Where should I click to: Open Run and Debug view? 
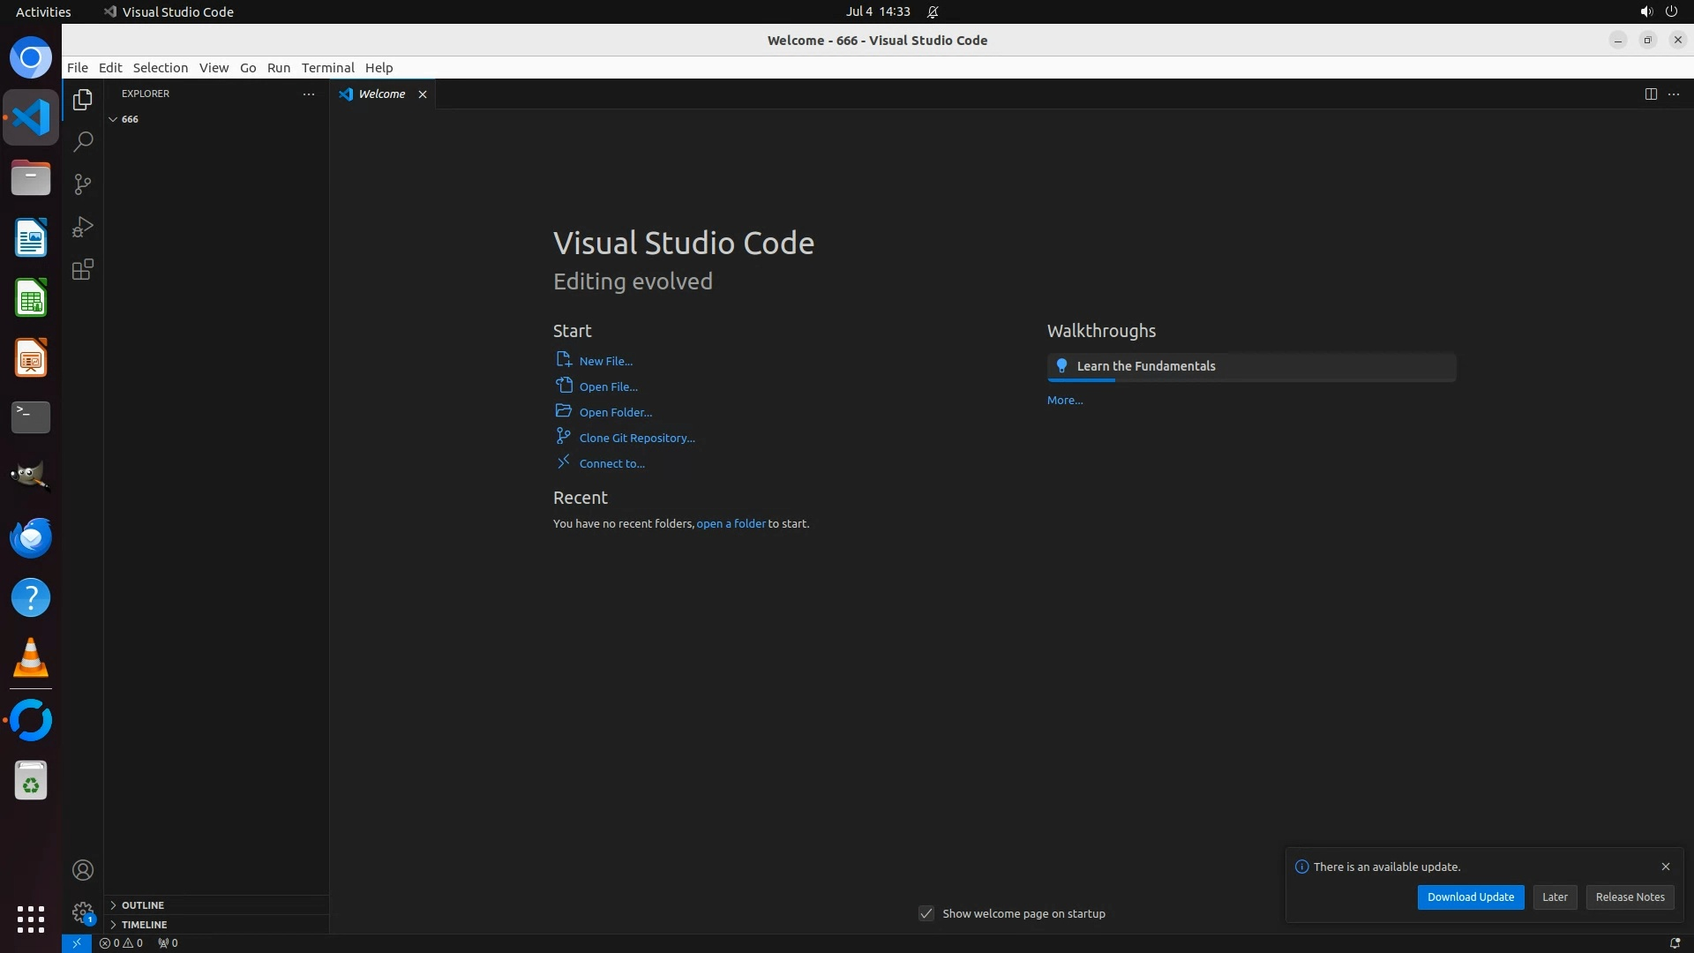click(x=83, y=227)
